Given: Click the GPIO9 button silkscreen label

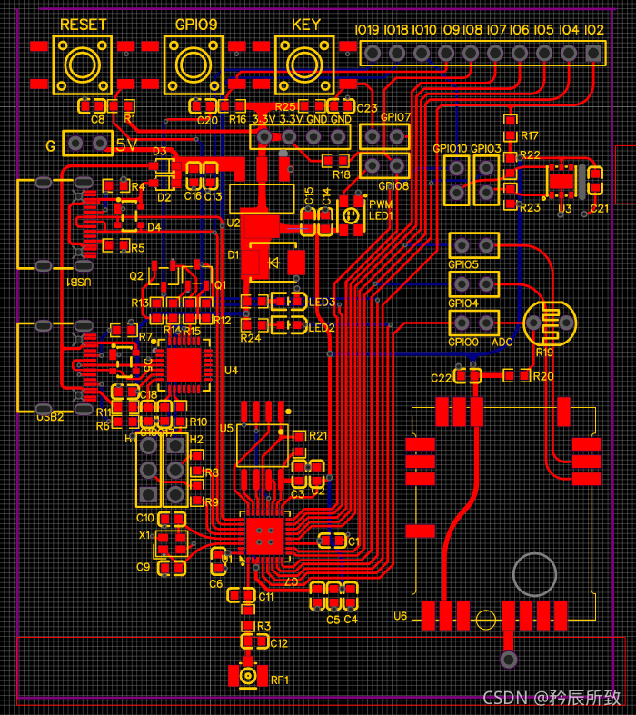Looking at the screenshot, I should pyautogui.click(x=196, y=25).
